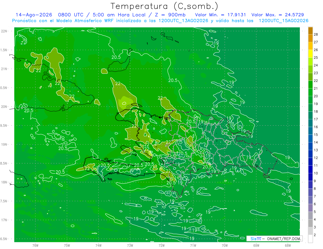
Task: Click the 74W longitude axis label
Action: [99, 245]
